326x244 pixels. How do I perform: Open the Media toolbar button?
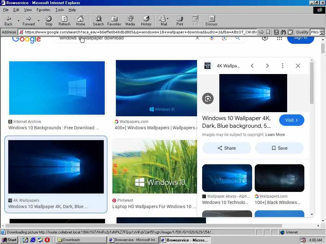pyautogui.click(x=130, y=21)
